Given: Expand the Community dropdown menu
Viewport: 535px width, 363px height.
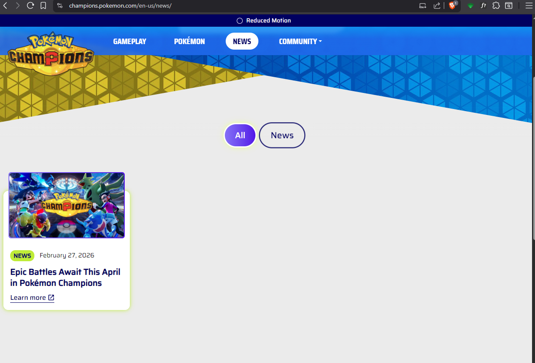Looking at the screenshot, I should tap(300, 41).
